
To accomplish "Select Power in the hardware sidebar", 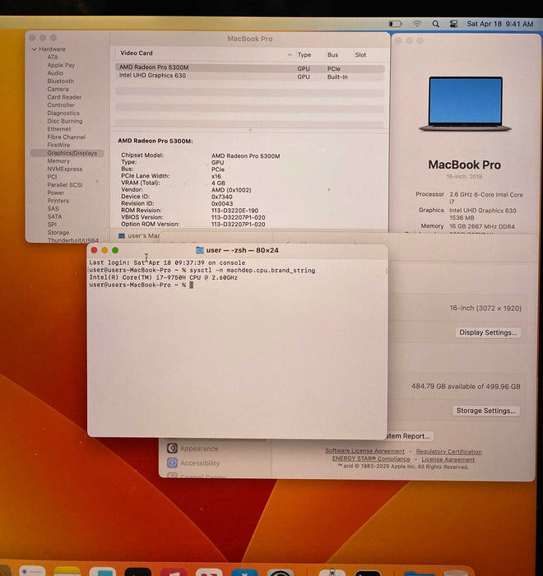I will point(55,193).
